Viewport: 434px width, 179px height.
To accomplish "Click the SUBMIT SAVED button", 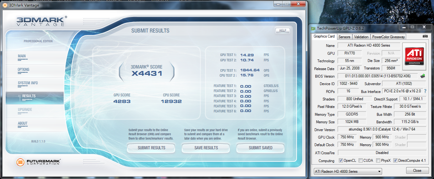I will click(260, 148).
